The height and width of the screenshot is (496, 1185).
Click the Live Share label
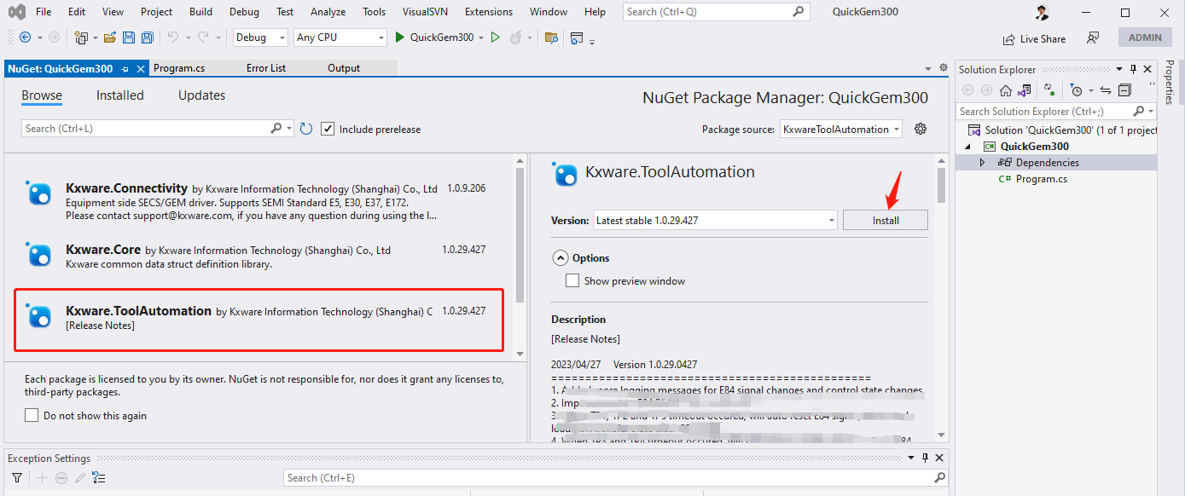point(1043,38)
